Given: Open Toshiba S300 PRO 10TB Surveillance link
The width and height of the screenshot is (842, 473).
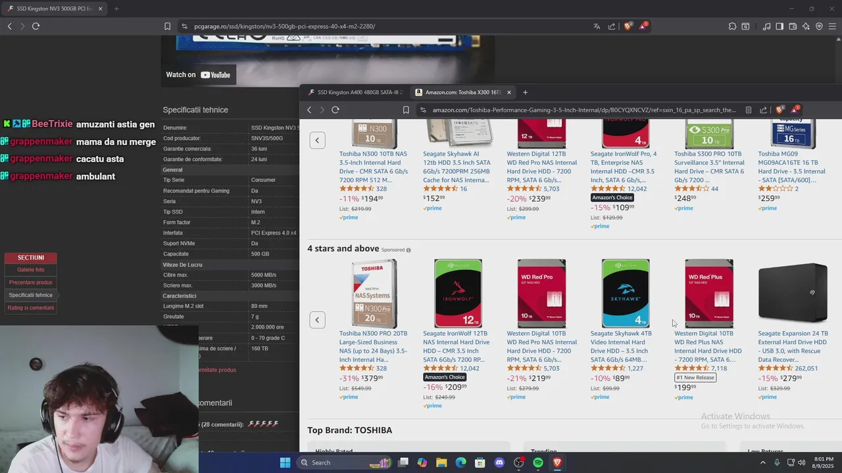Looking at the screenshot, I should [709, 167].
